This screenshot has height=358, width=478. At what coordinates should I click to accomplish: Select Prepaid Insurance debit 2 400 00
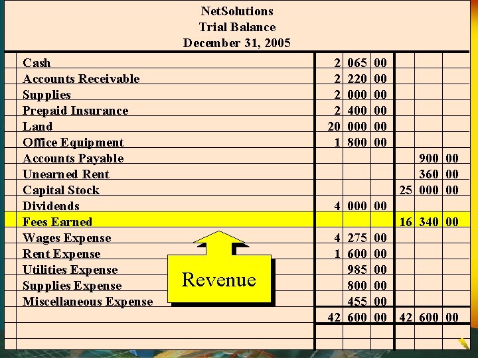point(360,111)
